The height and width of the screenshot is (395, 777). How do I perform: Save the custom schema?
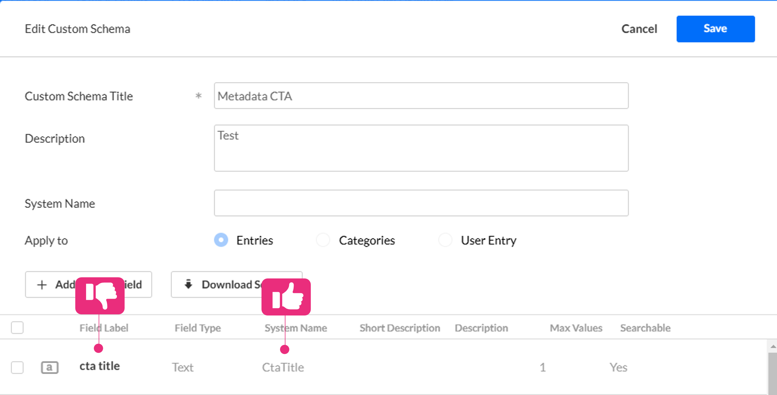(x=715, y=29)
